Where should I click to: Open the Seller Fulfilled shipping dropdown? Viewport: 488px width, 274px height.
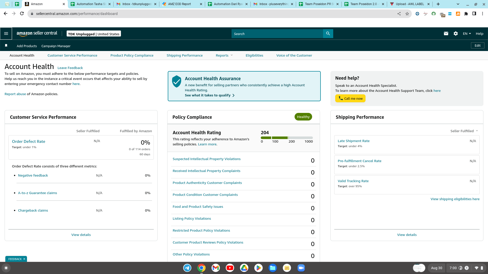[464, 131]
